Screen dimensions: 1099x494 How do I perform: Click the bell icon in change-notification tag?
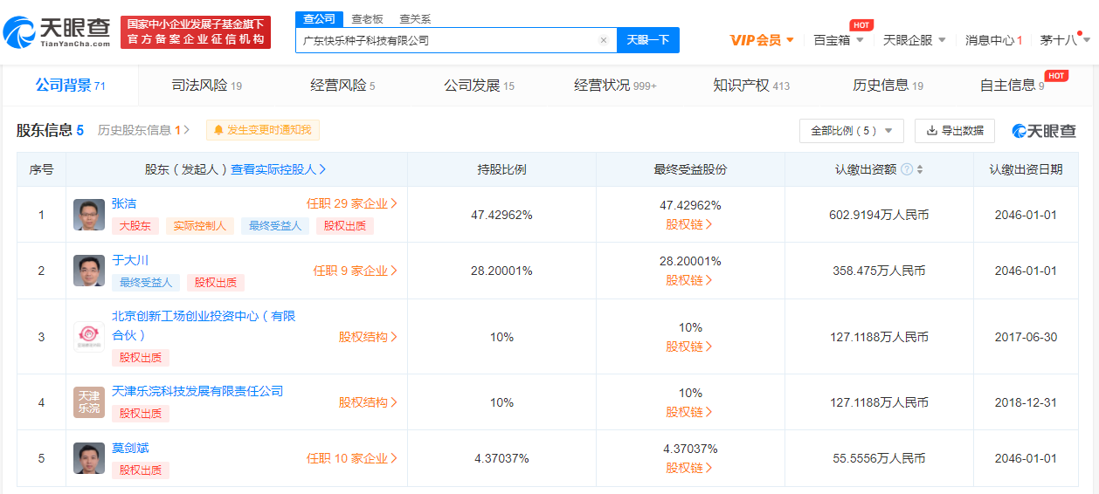(218, 130)
